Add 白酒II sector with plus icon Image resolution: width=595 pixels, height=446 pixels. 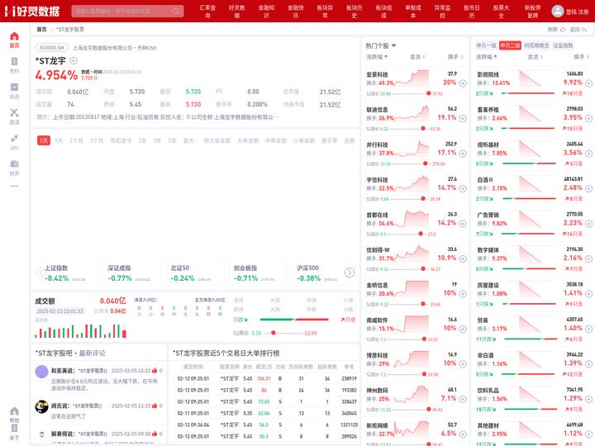[x=588, y=188]
